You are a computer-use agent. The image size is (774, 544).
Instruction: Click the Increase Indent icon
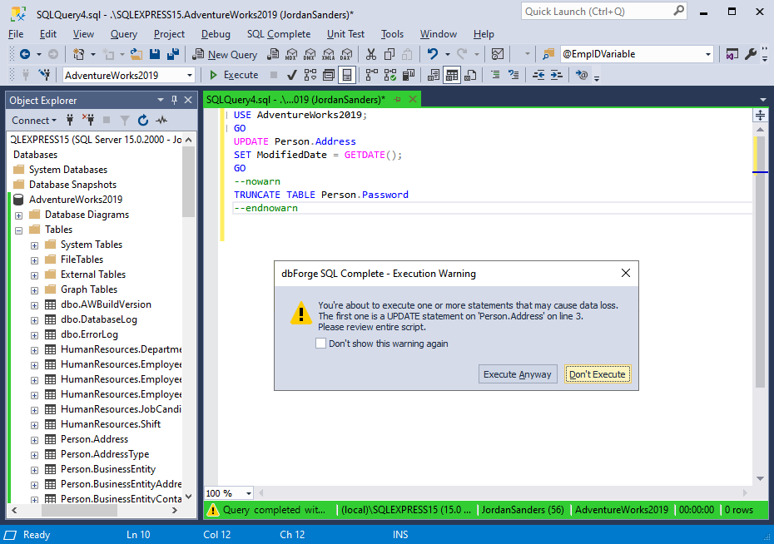click(556, 75)
